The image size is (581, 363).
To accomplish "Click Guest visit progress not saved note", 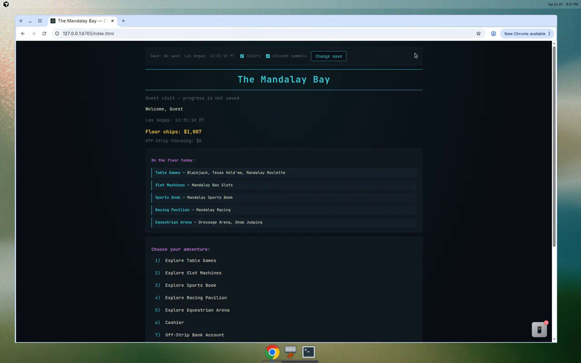I will point(192,98).
